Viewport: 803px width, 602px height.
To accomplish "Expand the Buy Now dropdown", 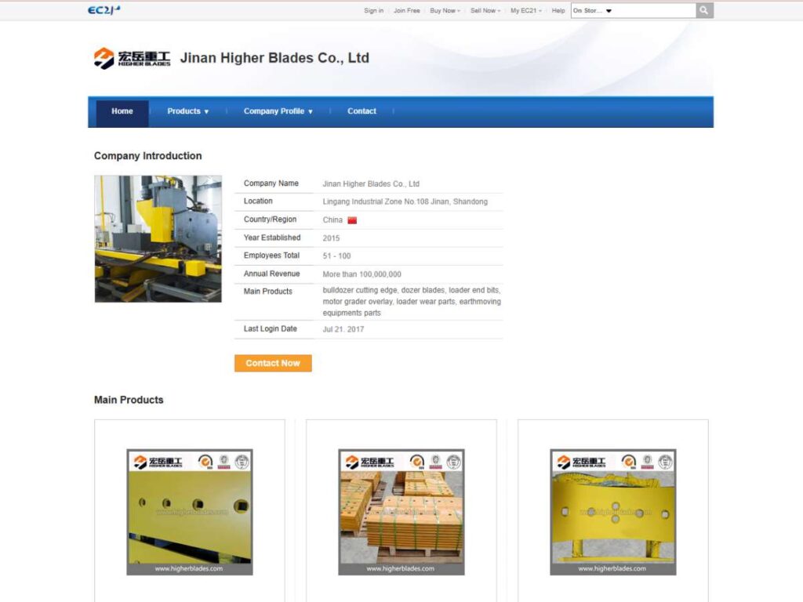I will (445, 11).
